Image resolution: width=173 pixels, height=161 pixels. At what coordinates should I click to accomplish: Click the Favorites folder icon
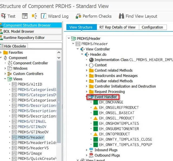click(5, 53)
